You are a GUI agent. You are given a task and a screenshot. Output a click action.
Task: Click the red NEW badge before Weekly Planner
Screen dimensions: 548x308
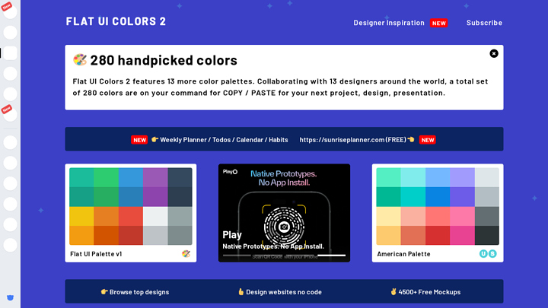pyautogui.click(x=139, y=140)
